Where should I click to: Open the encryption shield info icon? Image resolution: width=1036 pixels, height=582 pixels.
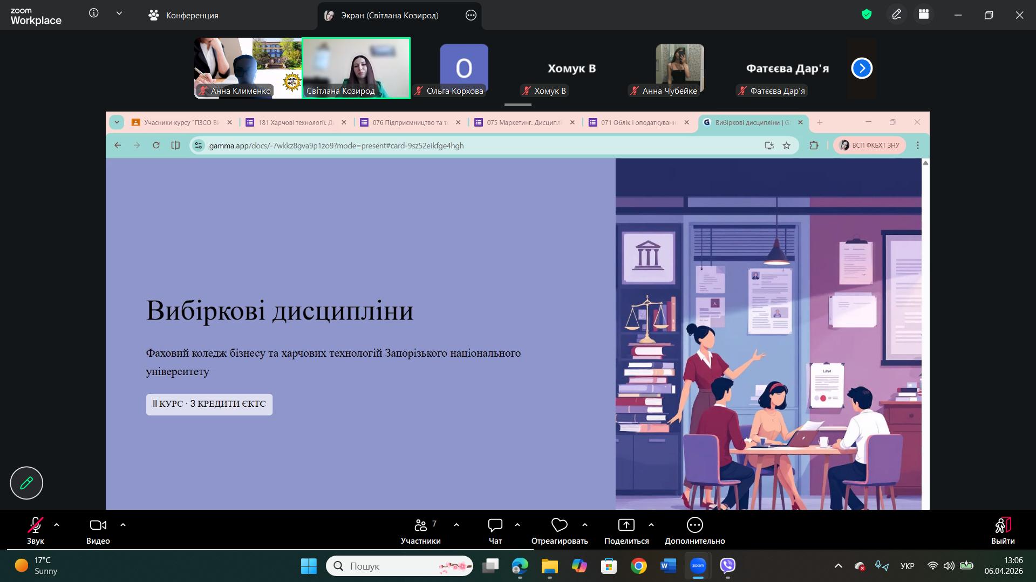click(x=867, y=15)
